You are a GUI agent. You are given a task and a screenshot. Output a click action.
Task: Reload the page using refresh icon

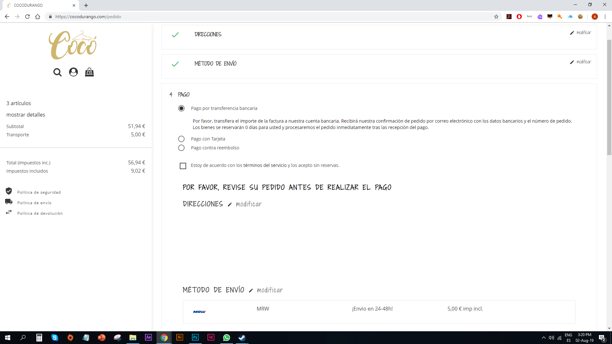pos(27,17)
